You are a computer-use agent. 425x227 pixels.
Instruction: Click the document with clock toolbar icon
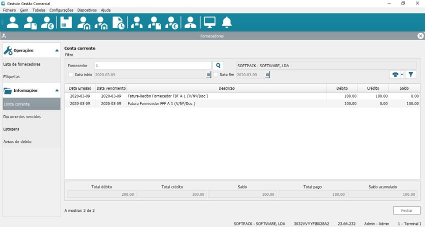point(118,23)
